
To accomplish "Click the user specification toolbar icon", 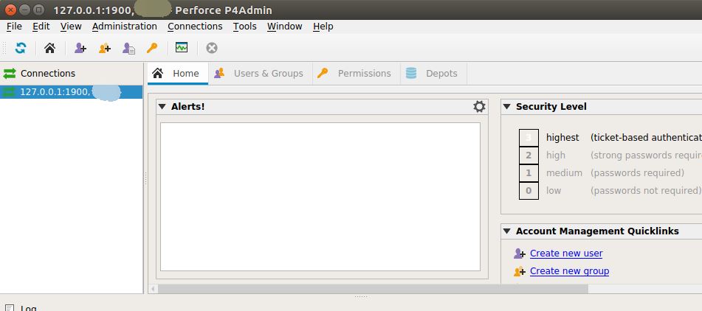I will (x=129, y=48).
